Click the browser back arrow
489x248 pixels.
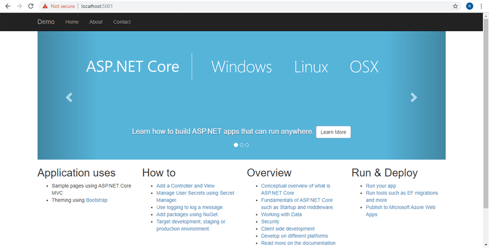click(8, 6)
